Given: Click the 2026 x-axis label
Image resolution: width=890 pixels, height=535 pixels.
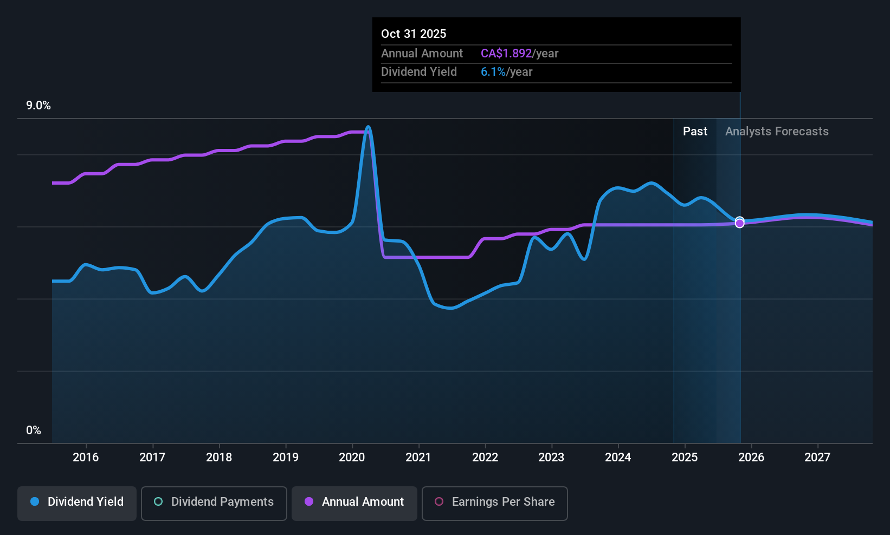Looking at the screenshot, I should click(751, 458).
